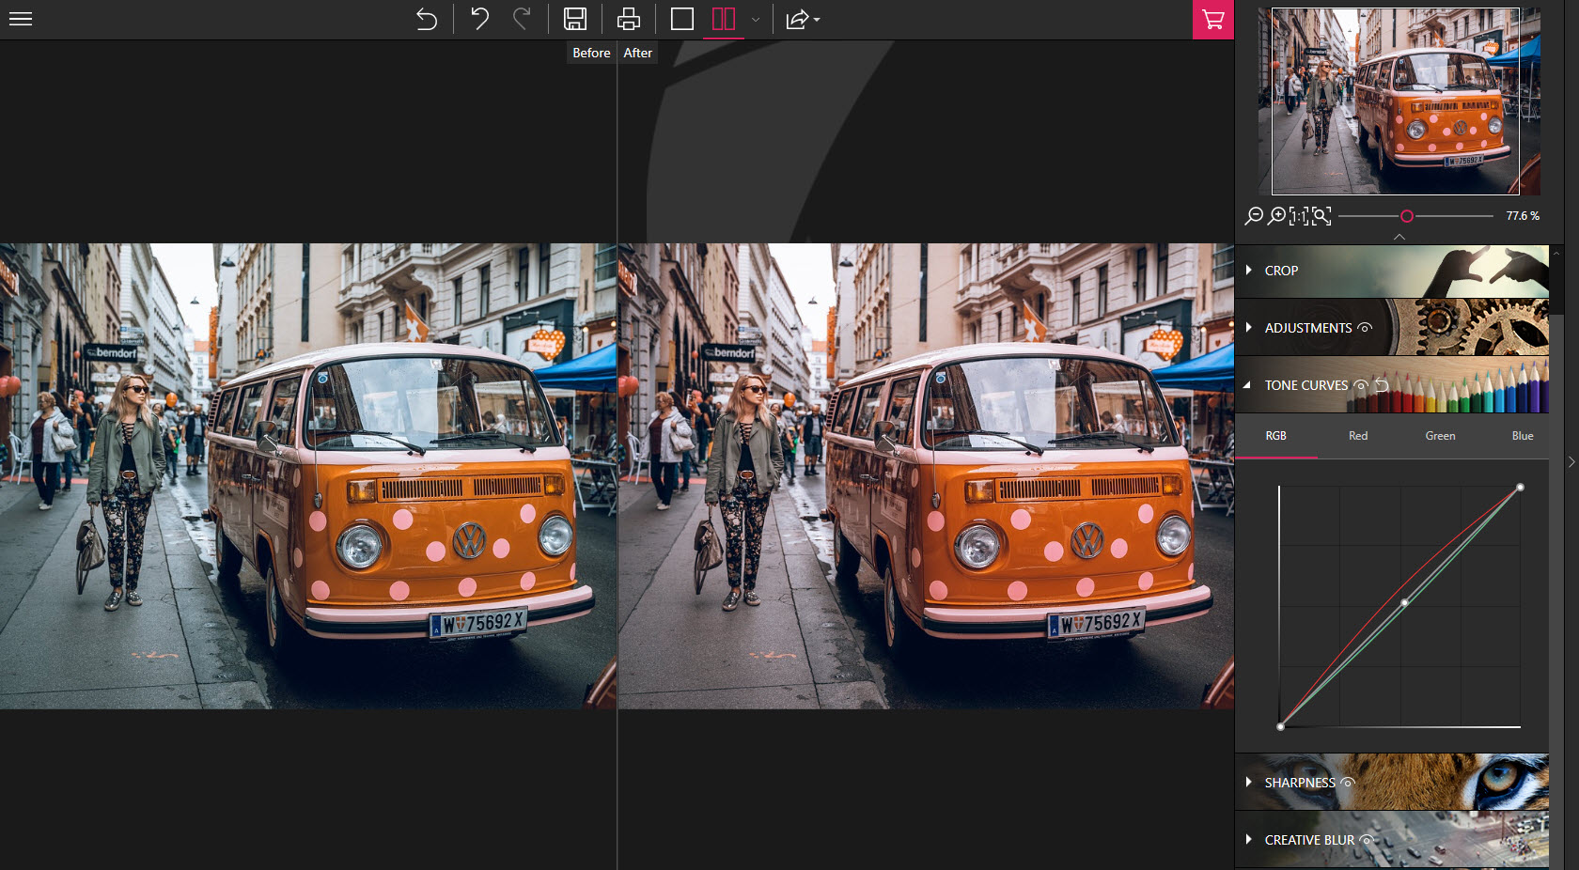Screen dimensions: 1579x870
Task: Select the split before/after view icon
Action: pyautogui.click(x=724, y=19)
